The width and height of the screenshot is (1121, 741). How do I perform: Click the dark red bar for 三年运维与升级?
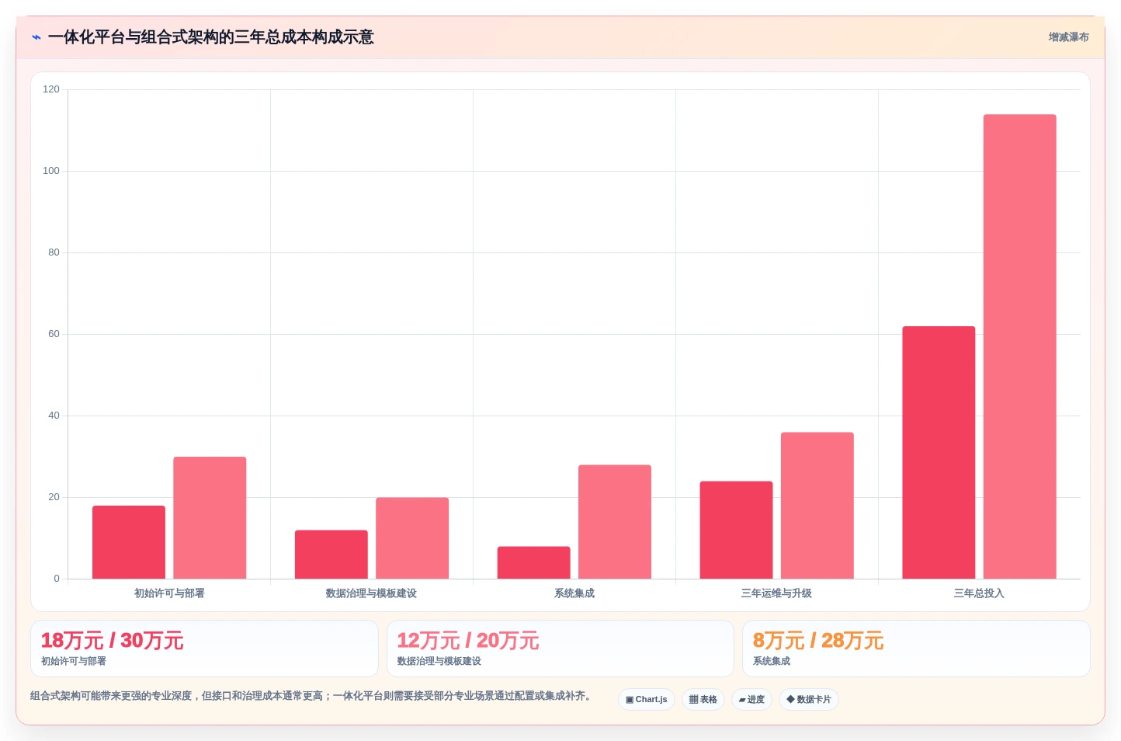tap(736, 530)
